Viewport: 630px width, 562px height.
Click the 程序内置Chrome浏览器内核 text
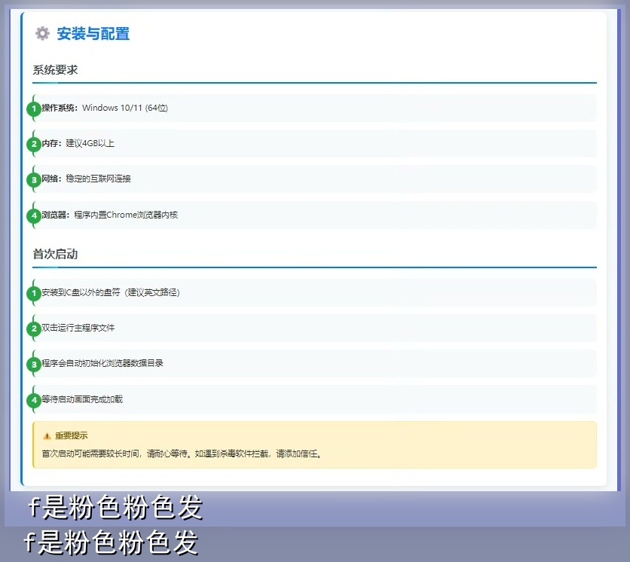point(126,215)
